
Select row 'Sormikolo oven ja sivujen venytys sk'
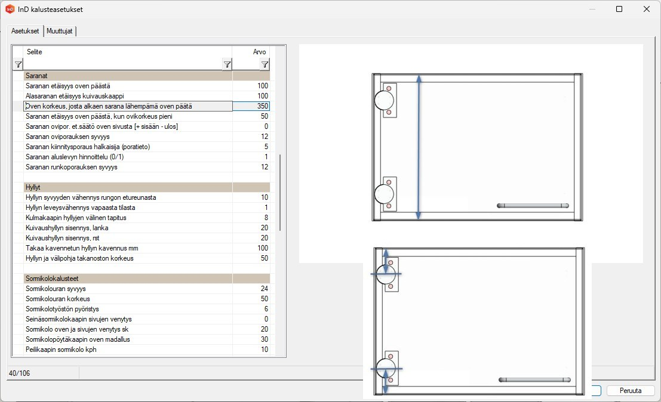click(x=147, y=329)
